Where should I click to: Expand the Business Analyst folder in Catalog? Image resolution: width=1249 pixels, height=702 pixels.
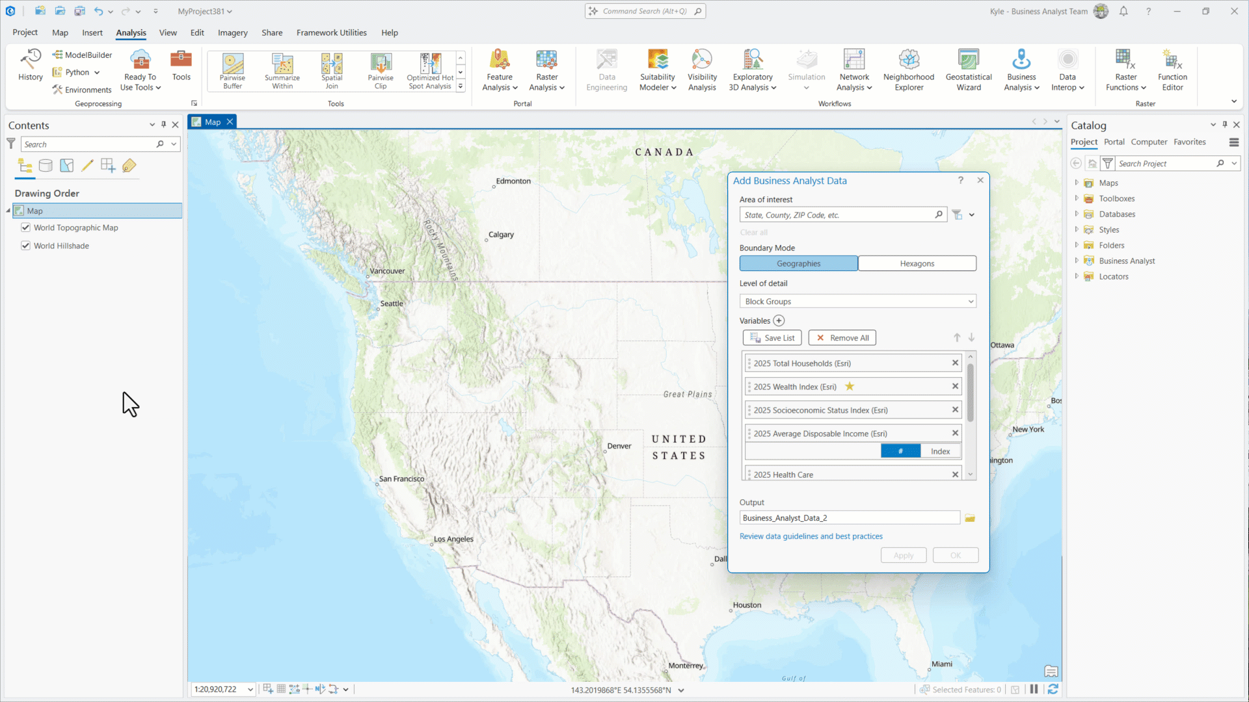pyautogui.click(x=1077, y=261)
